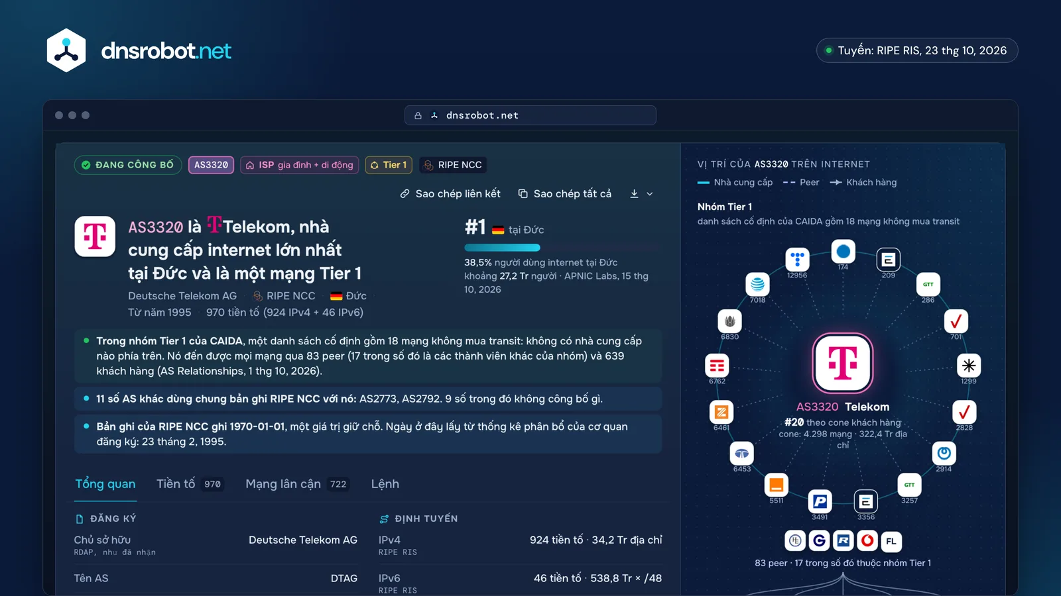Viewport: 1061px width, 596px height.
Task: Click the AS174 Cogent blue circle node
Action: click(x=843, y=252)
